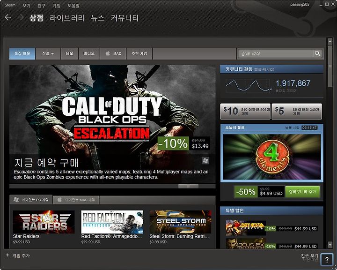
Task: Open the 추천 게임 store tab
Action: click(x=139, y=53)
